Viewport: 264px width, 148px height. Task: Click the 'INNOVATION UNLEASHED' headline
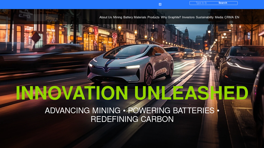point(132,93)
